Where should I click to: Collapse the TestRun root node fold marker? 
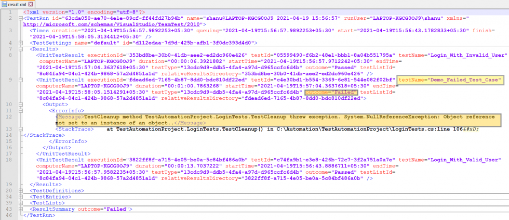[x=19, y=18]
